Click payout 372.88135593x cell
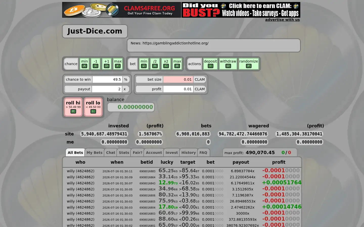This screenshot has height=227, width=364. tap(243, 219)
